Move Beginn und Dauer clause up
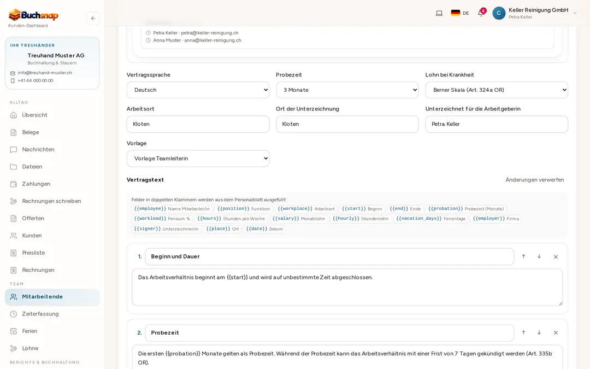 [x=523, y=256]
